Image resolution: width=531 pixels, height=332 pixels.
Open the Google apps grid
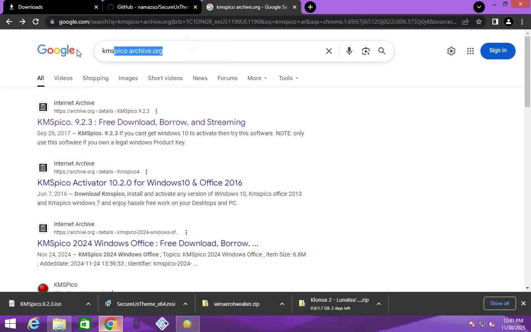pyautogui.click(x=470, y=51)
